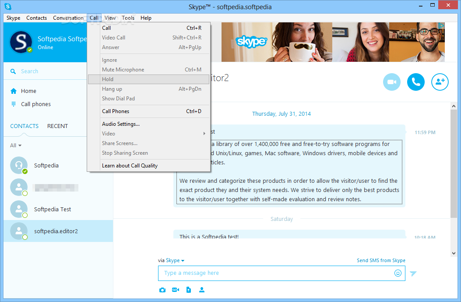The image size is (461, 302).
Task: Select Call Phones menu entry
Action: coord(149,111)
